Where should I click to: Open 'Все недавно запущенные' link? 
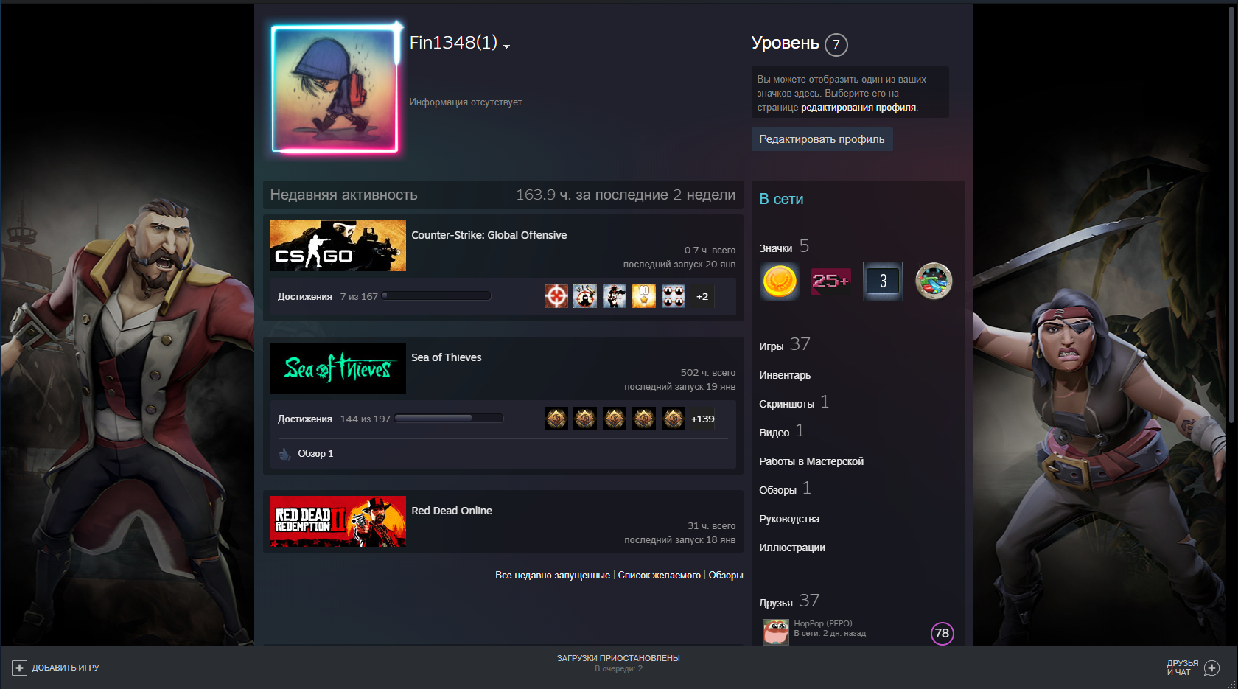(553, 576)
